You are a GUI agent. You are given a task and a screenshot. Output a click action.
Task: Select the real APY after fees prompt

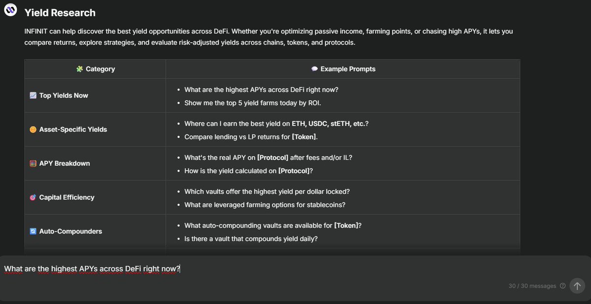click(x=268, y=158)
